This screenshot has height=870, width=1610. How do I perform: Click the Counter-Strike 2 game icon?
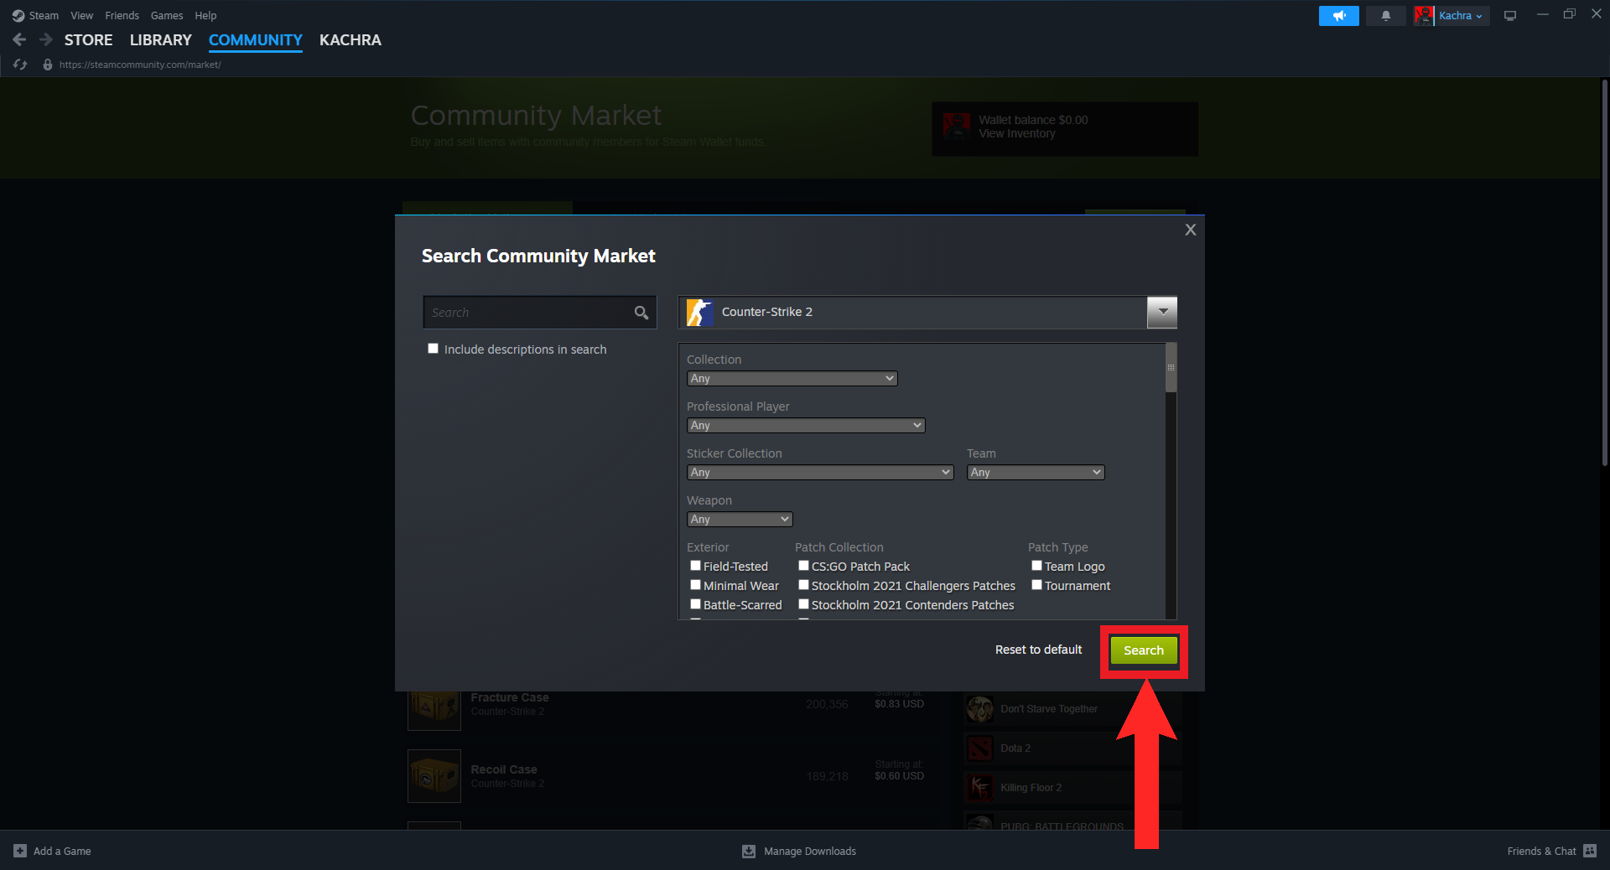[700, 313]
